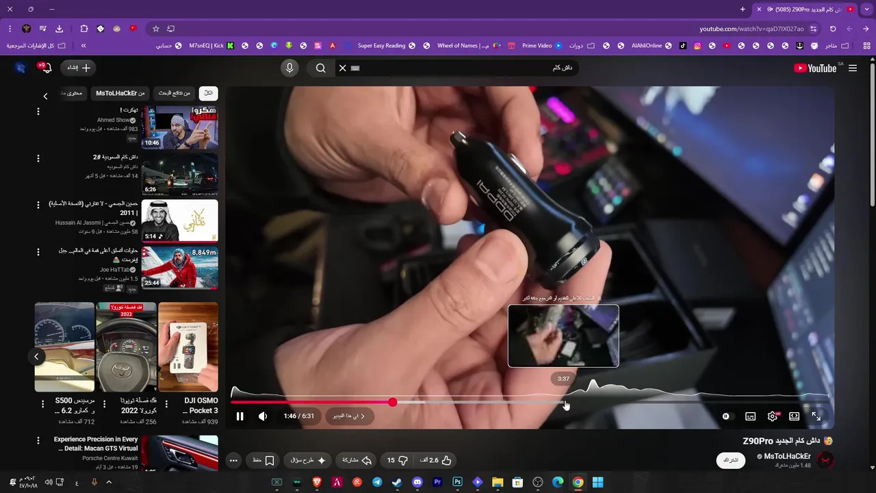The height and width of the screenshot is (493, 876).
Task: Select the 'من MsToLHaCkEr' chip
Action: 120,93
